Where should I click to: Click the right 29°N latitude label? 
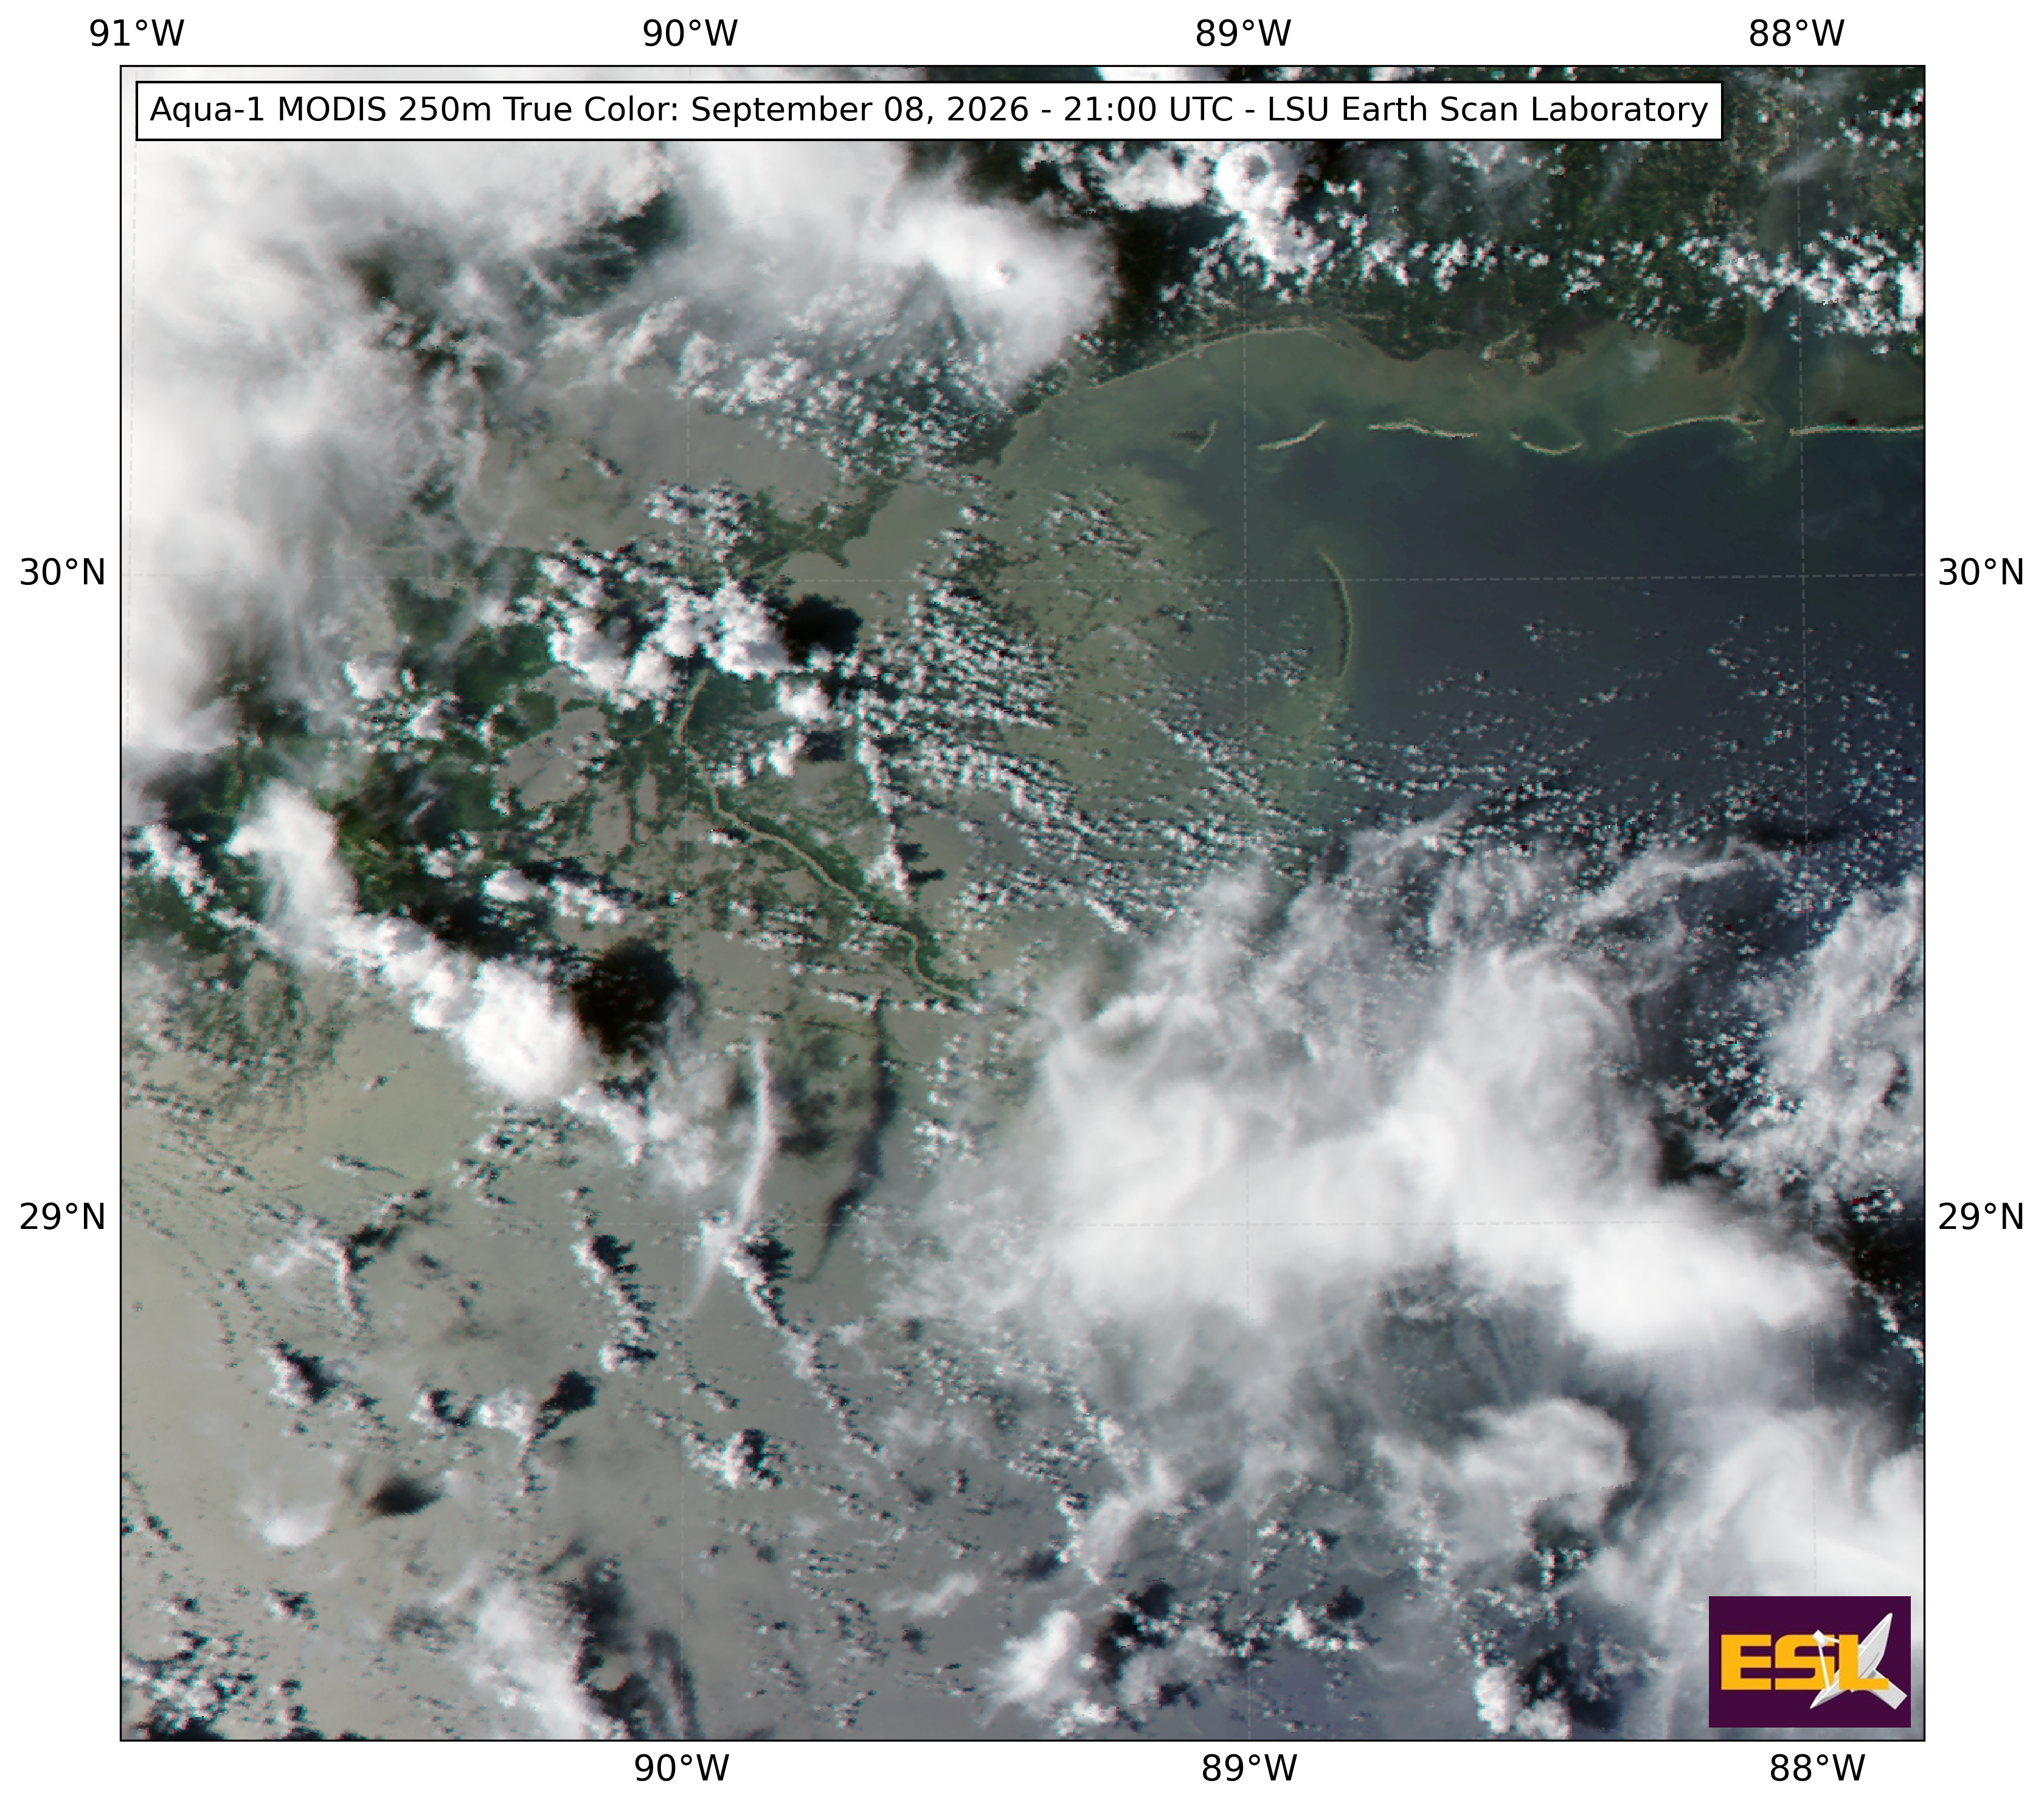point(1981,1217)
